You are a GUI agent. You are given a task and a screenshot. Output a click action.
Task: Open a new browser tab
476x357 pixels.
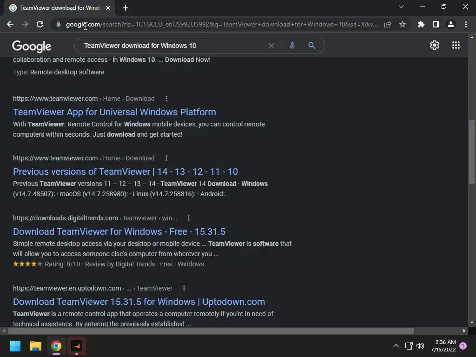click(x=126, y=8)
